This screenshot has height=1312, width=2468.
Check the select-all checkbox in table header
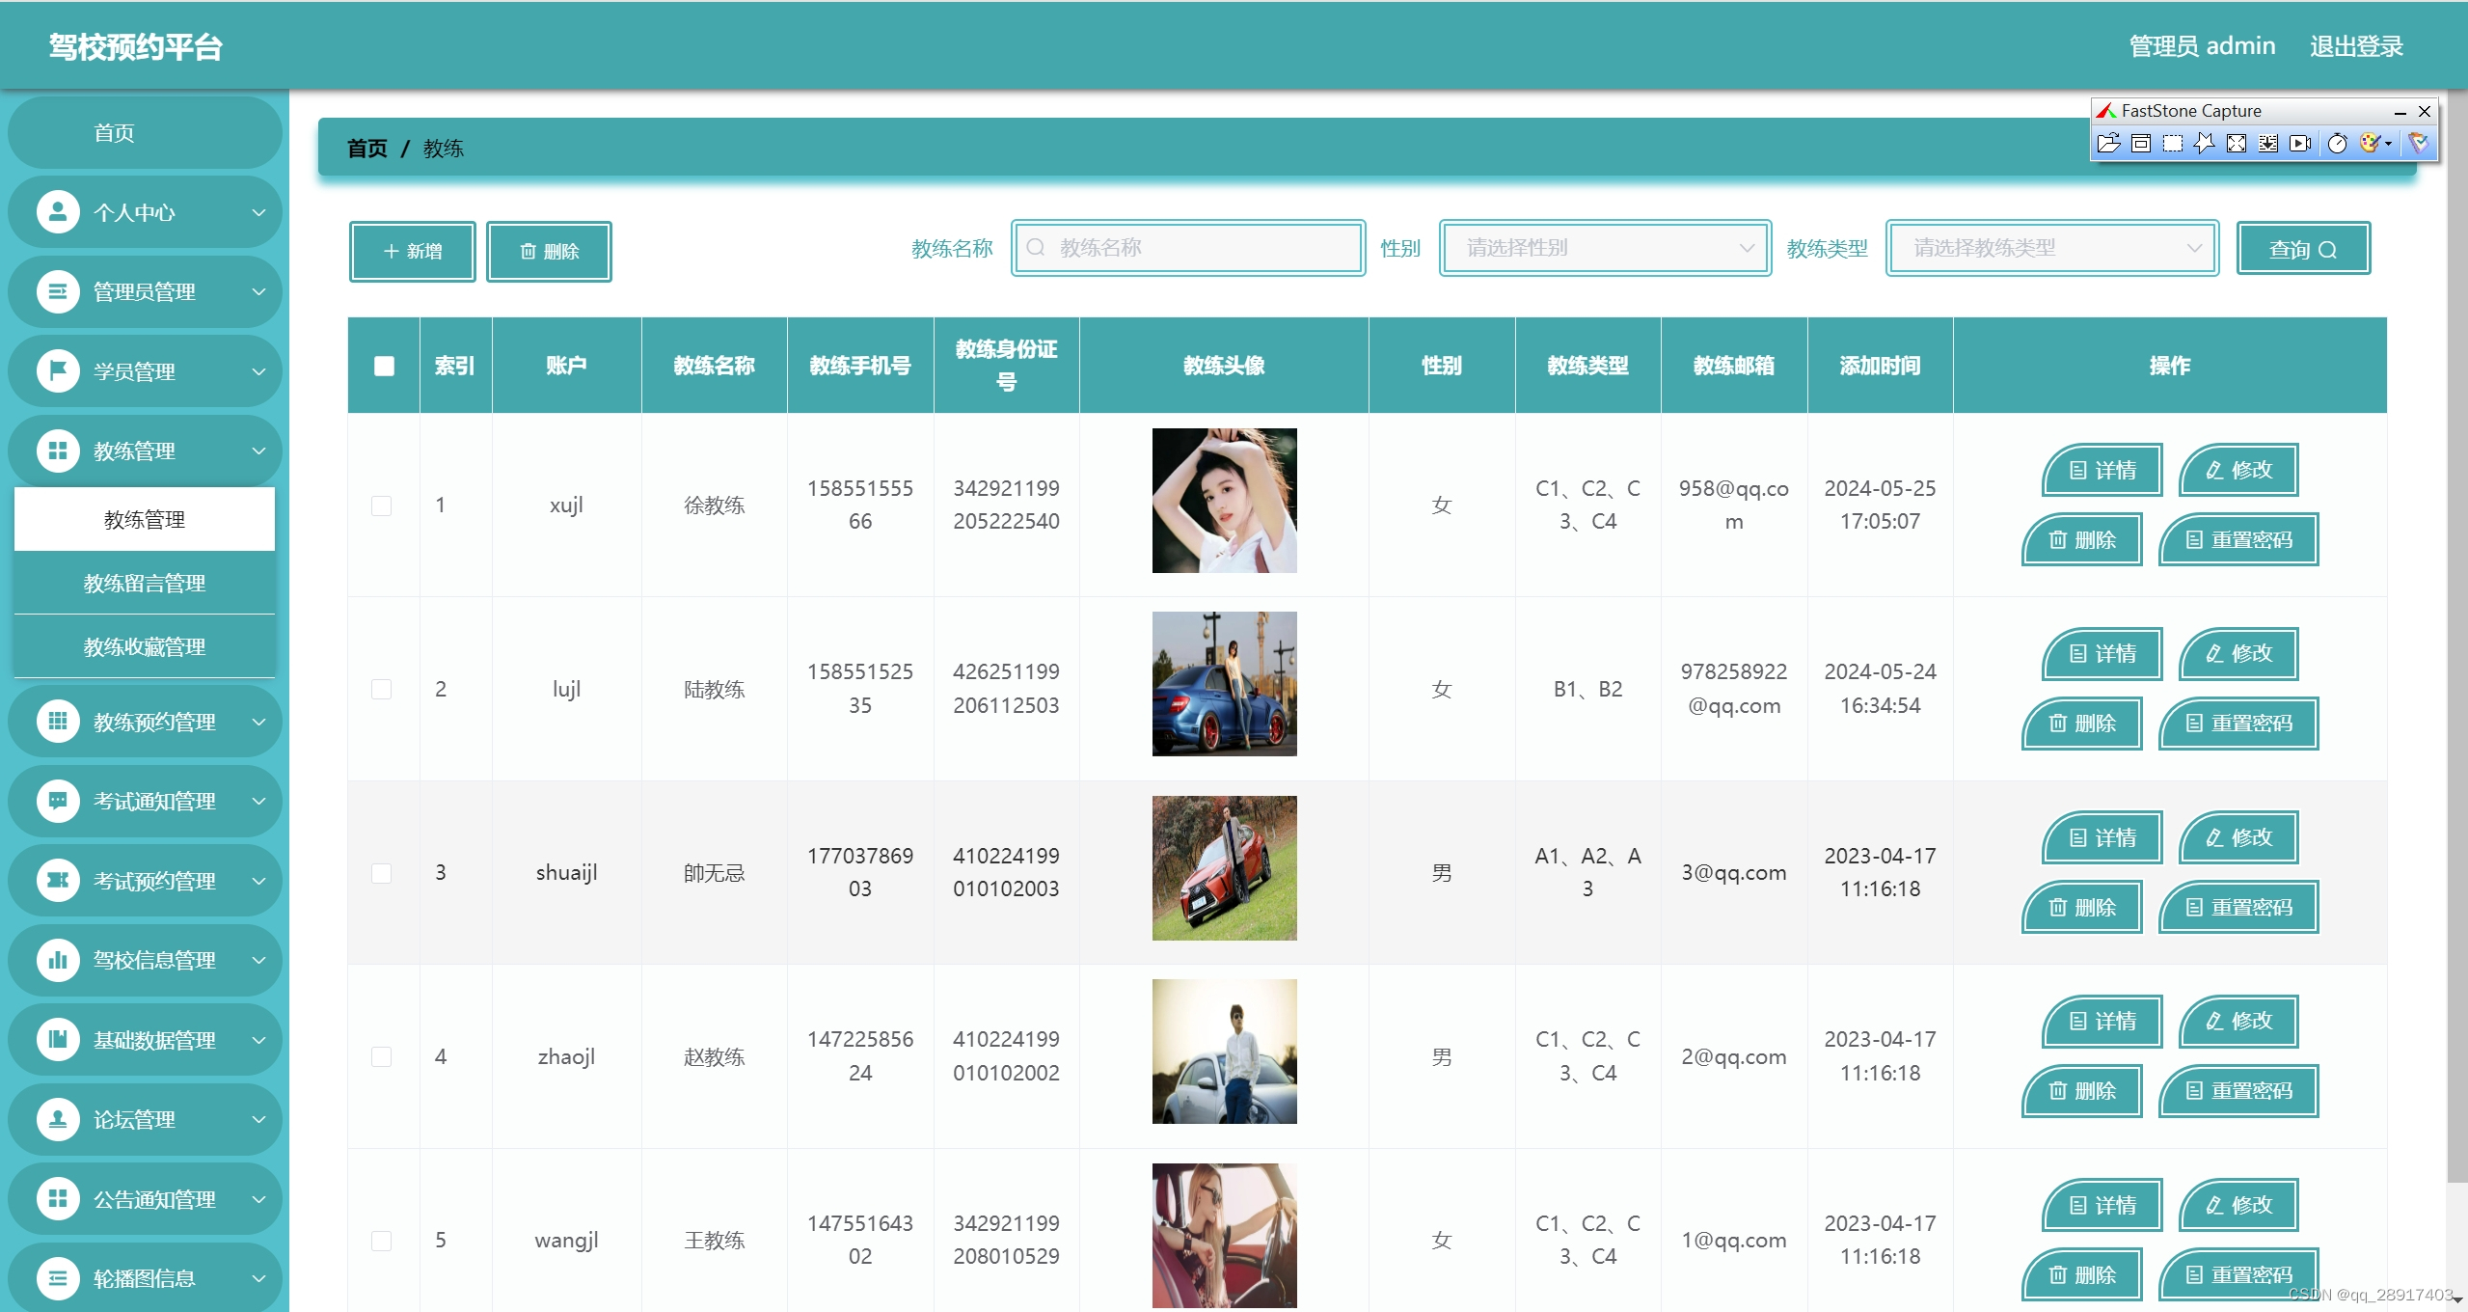click(384, 366)
